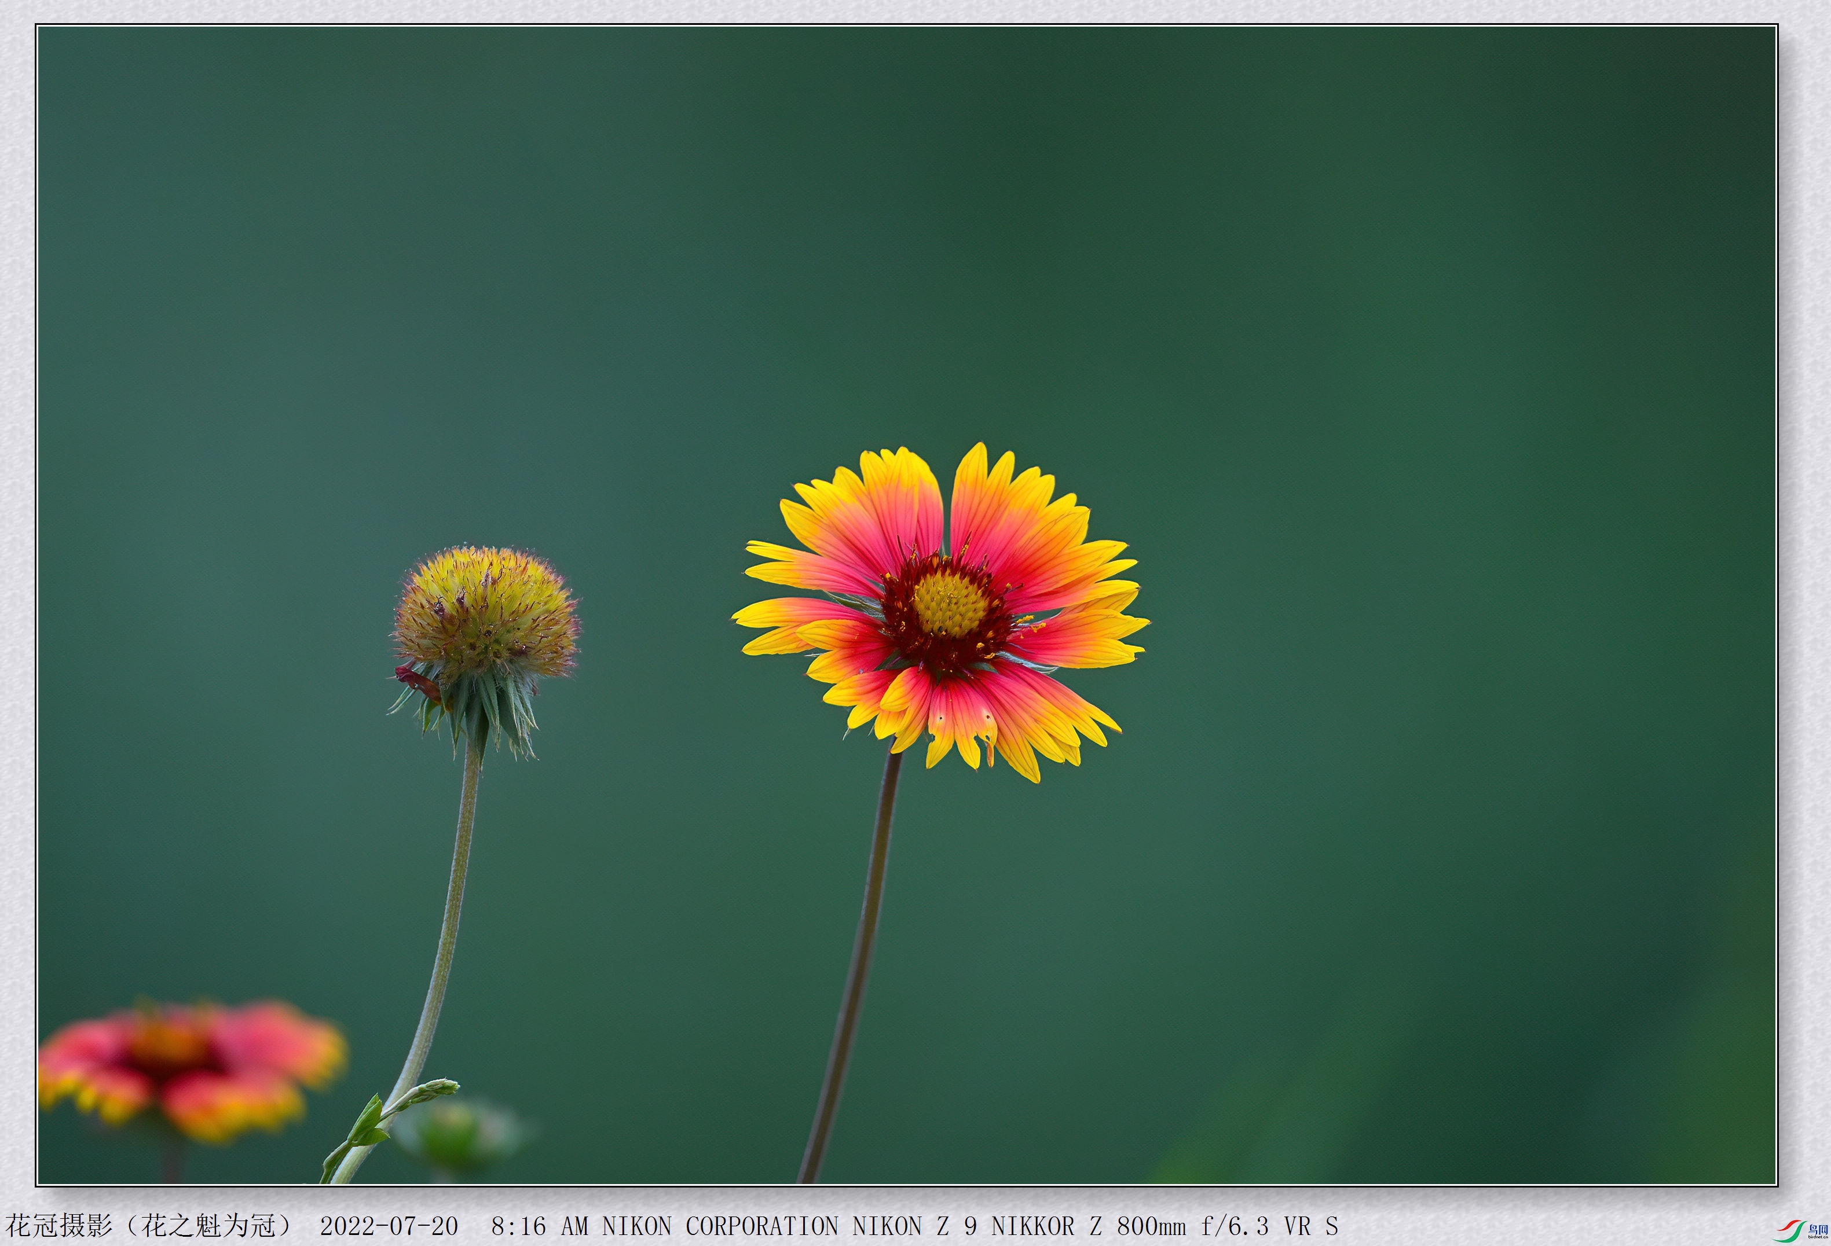Click the 花冠摄影 caption text
This screenshot has height=1246, width=1831.
pos(60,1226)
